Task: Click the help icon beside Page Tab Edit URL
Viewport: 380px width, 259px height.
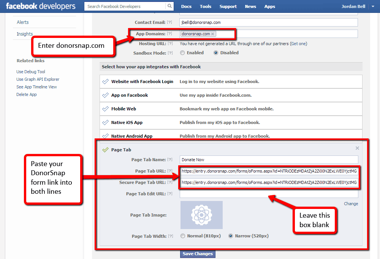Action: tap(170, 194)
